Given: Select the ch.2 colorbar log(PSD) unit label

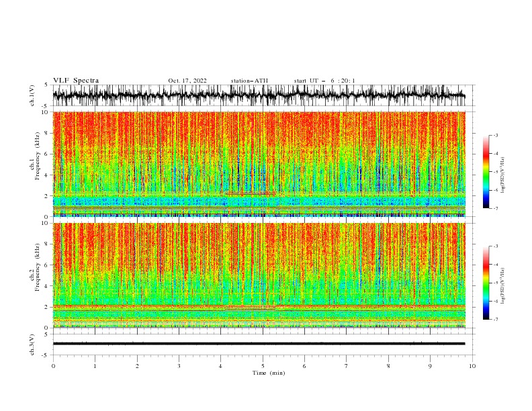Looking at the screenshot, I should 503,285.
